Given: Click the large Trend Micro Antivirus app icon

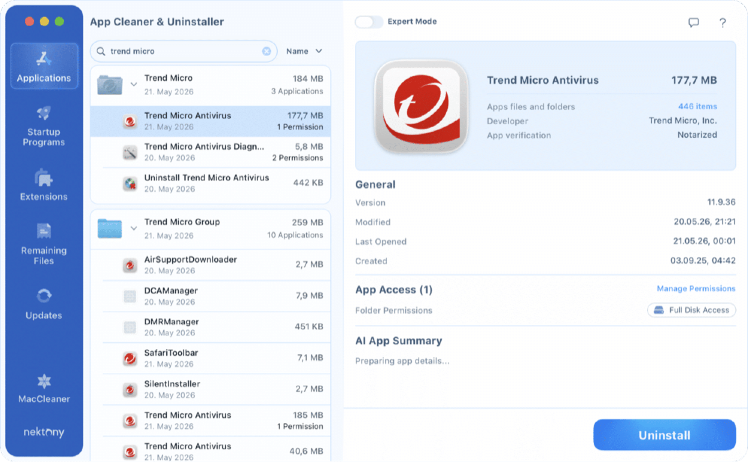Looking at the screenshot, I should 421,106.
